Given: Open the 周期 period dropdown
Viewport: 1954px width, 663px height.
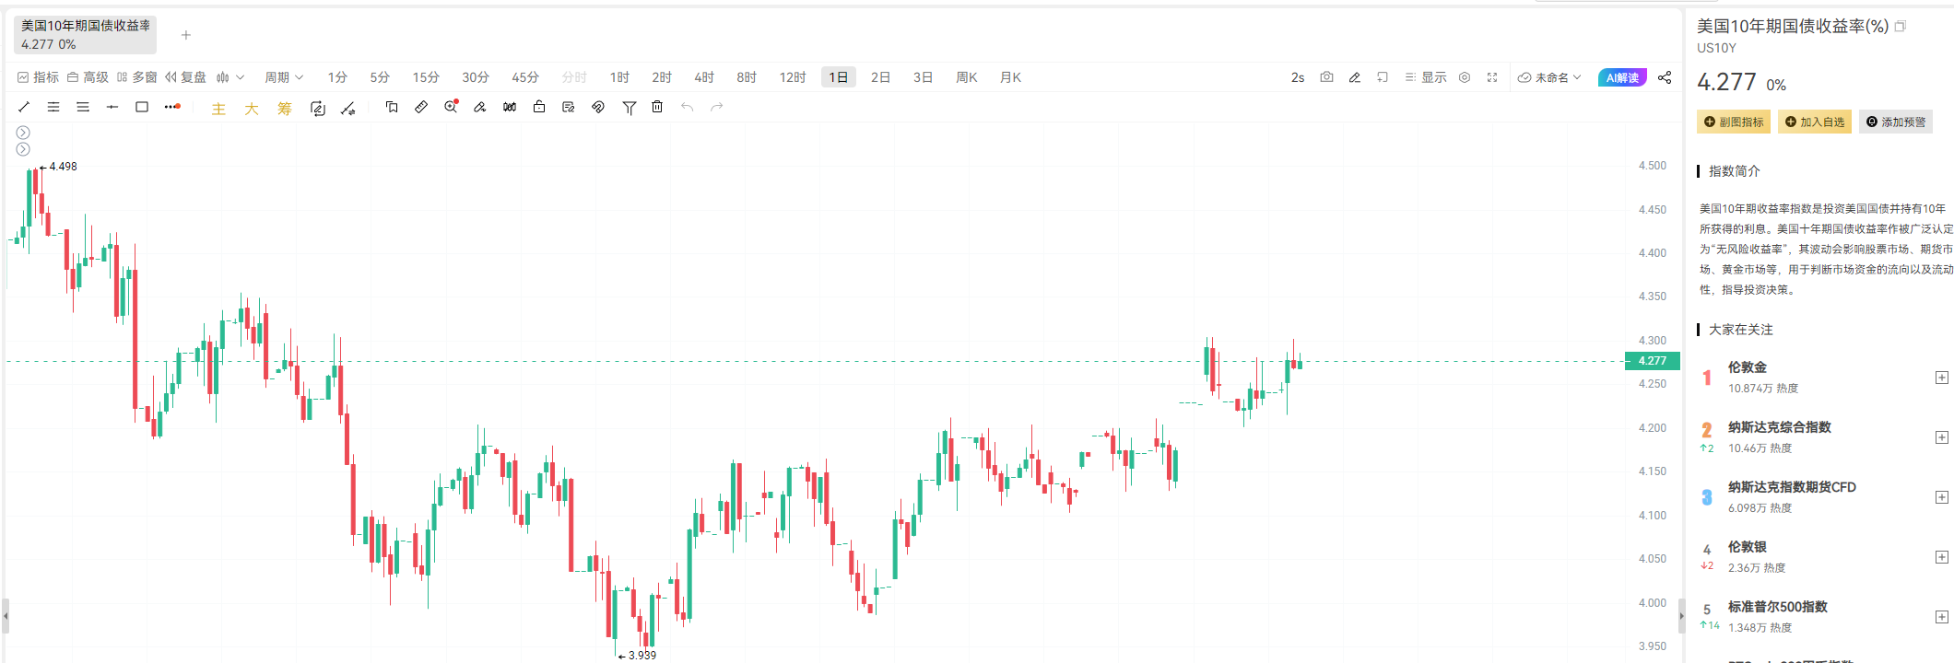Looking at the screenshot, I should (x=284, y=77).
